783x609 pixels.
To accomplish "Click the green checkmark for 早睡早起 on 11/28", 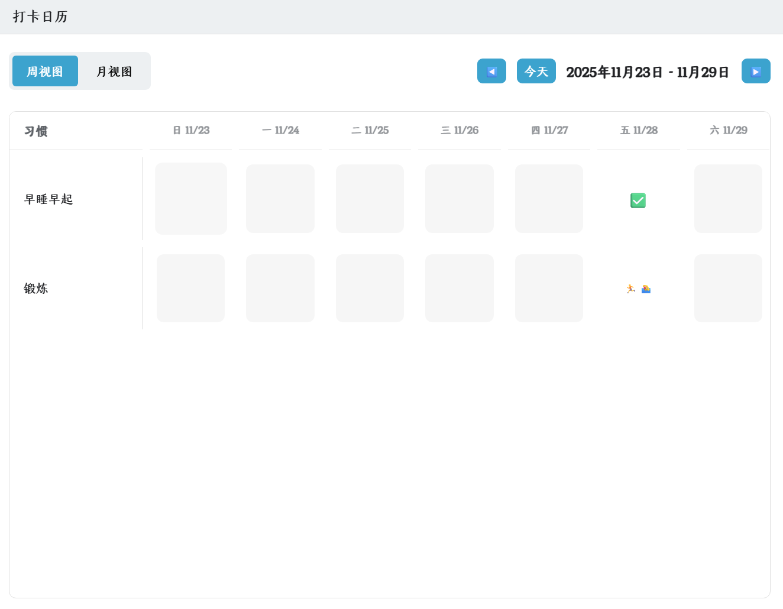I will click(x=638, y=200).
